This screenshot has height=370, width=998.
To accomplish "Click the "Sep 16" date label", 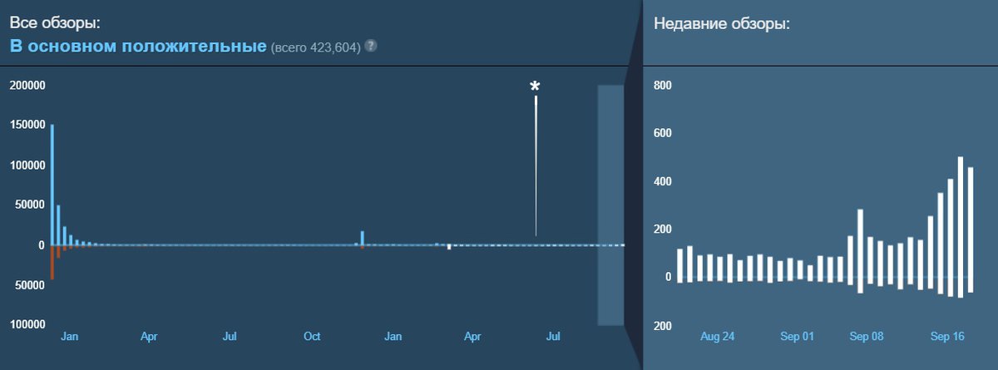I will coord(947,337).
